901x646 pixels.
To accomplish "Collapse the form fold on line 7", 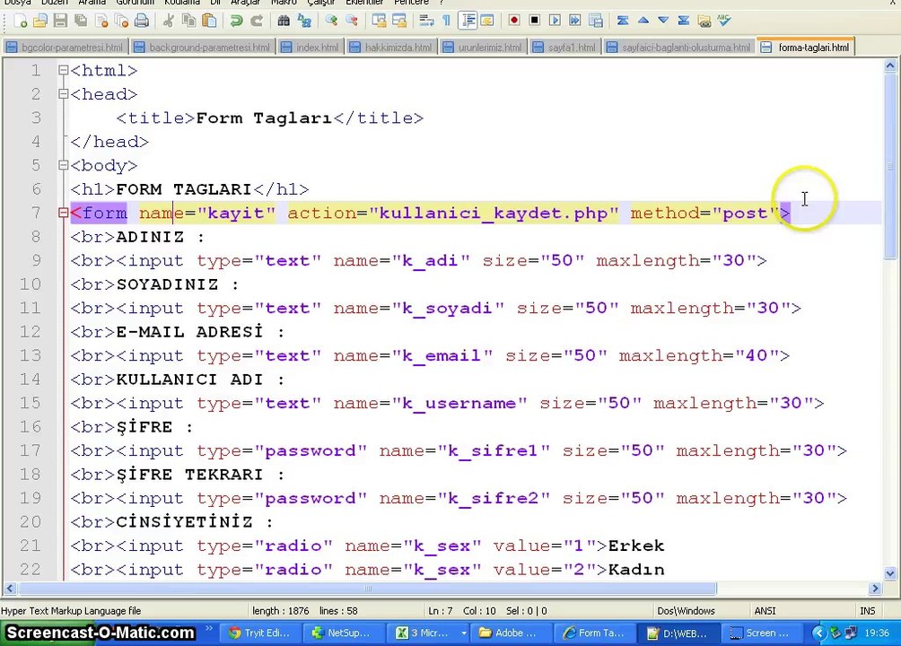I will (63, 213).
